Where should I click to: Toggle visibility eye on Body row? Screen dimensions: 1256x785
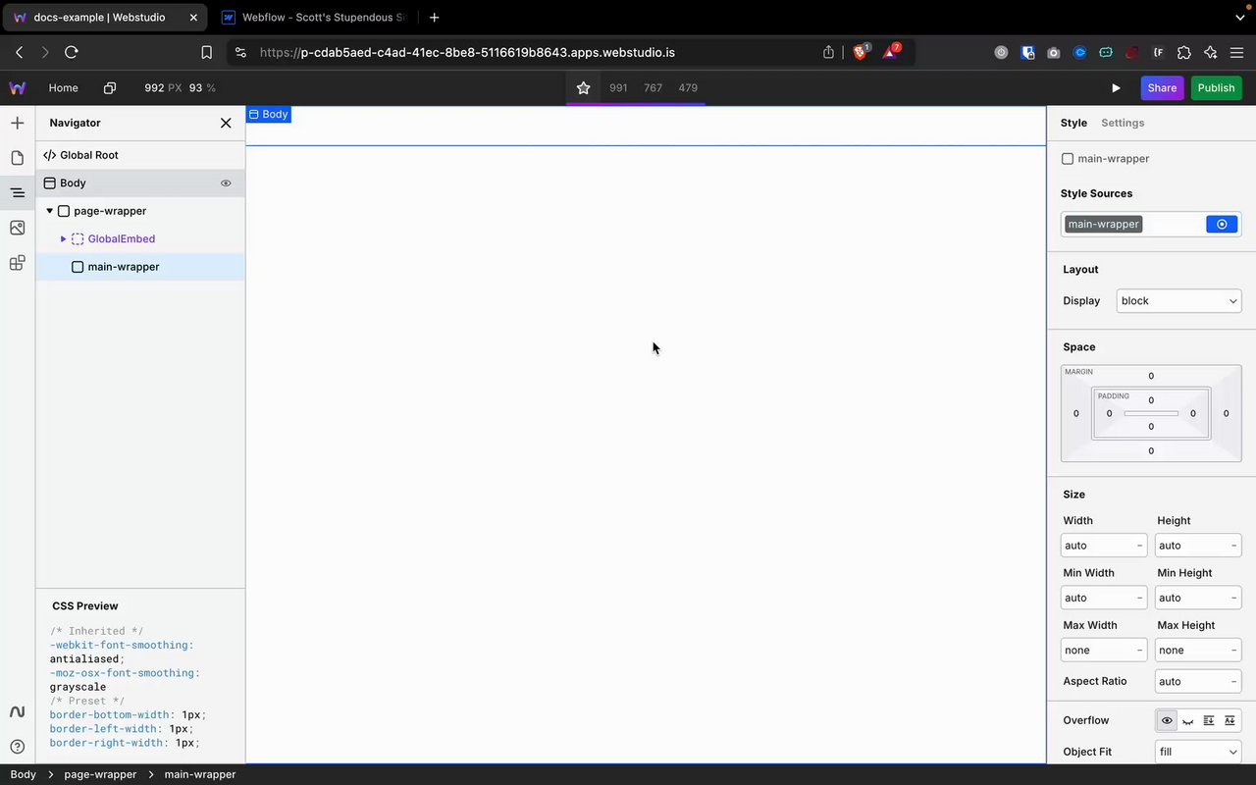coord(226,183)
